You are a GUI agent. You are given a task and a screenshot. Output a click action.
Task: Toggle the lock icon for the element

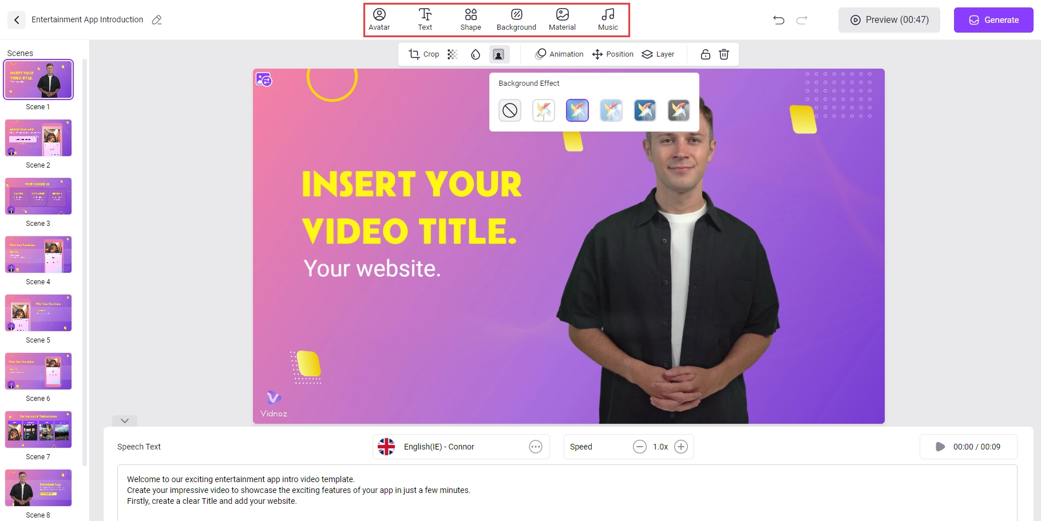705,54
